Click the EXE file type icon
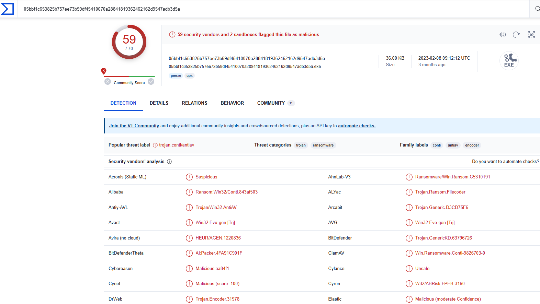The image size is (540, 304). (509, 61)
